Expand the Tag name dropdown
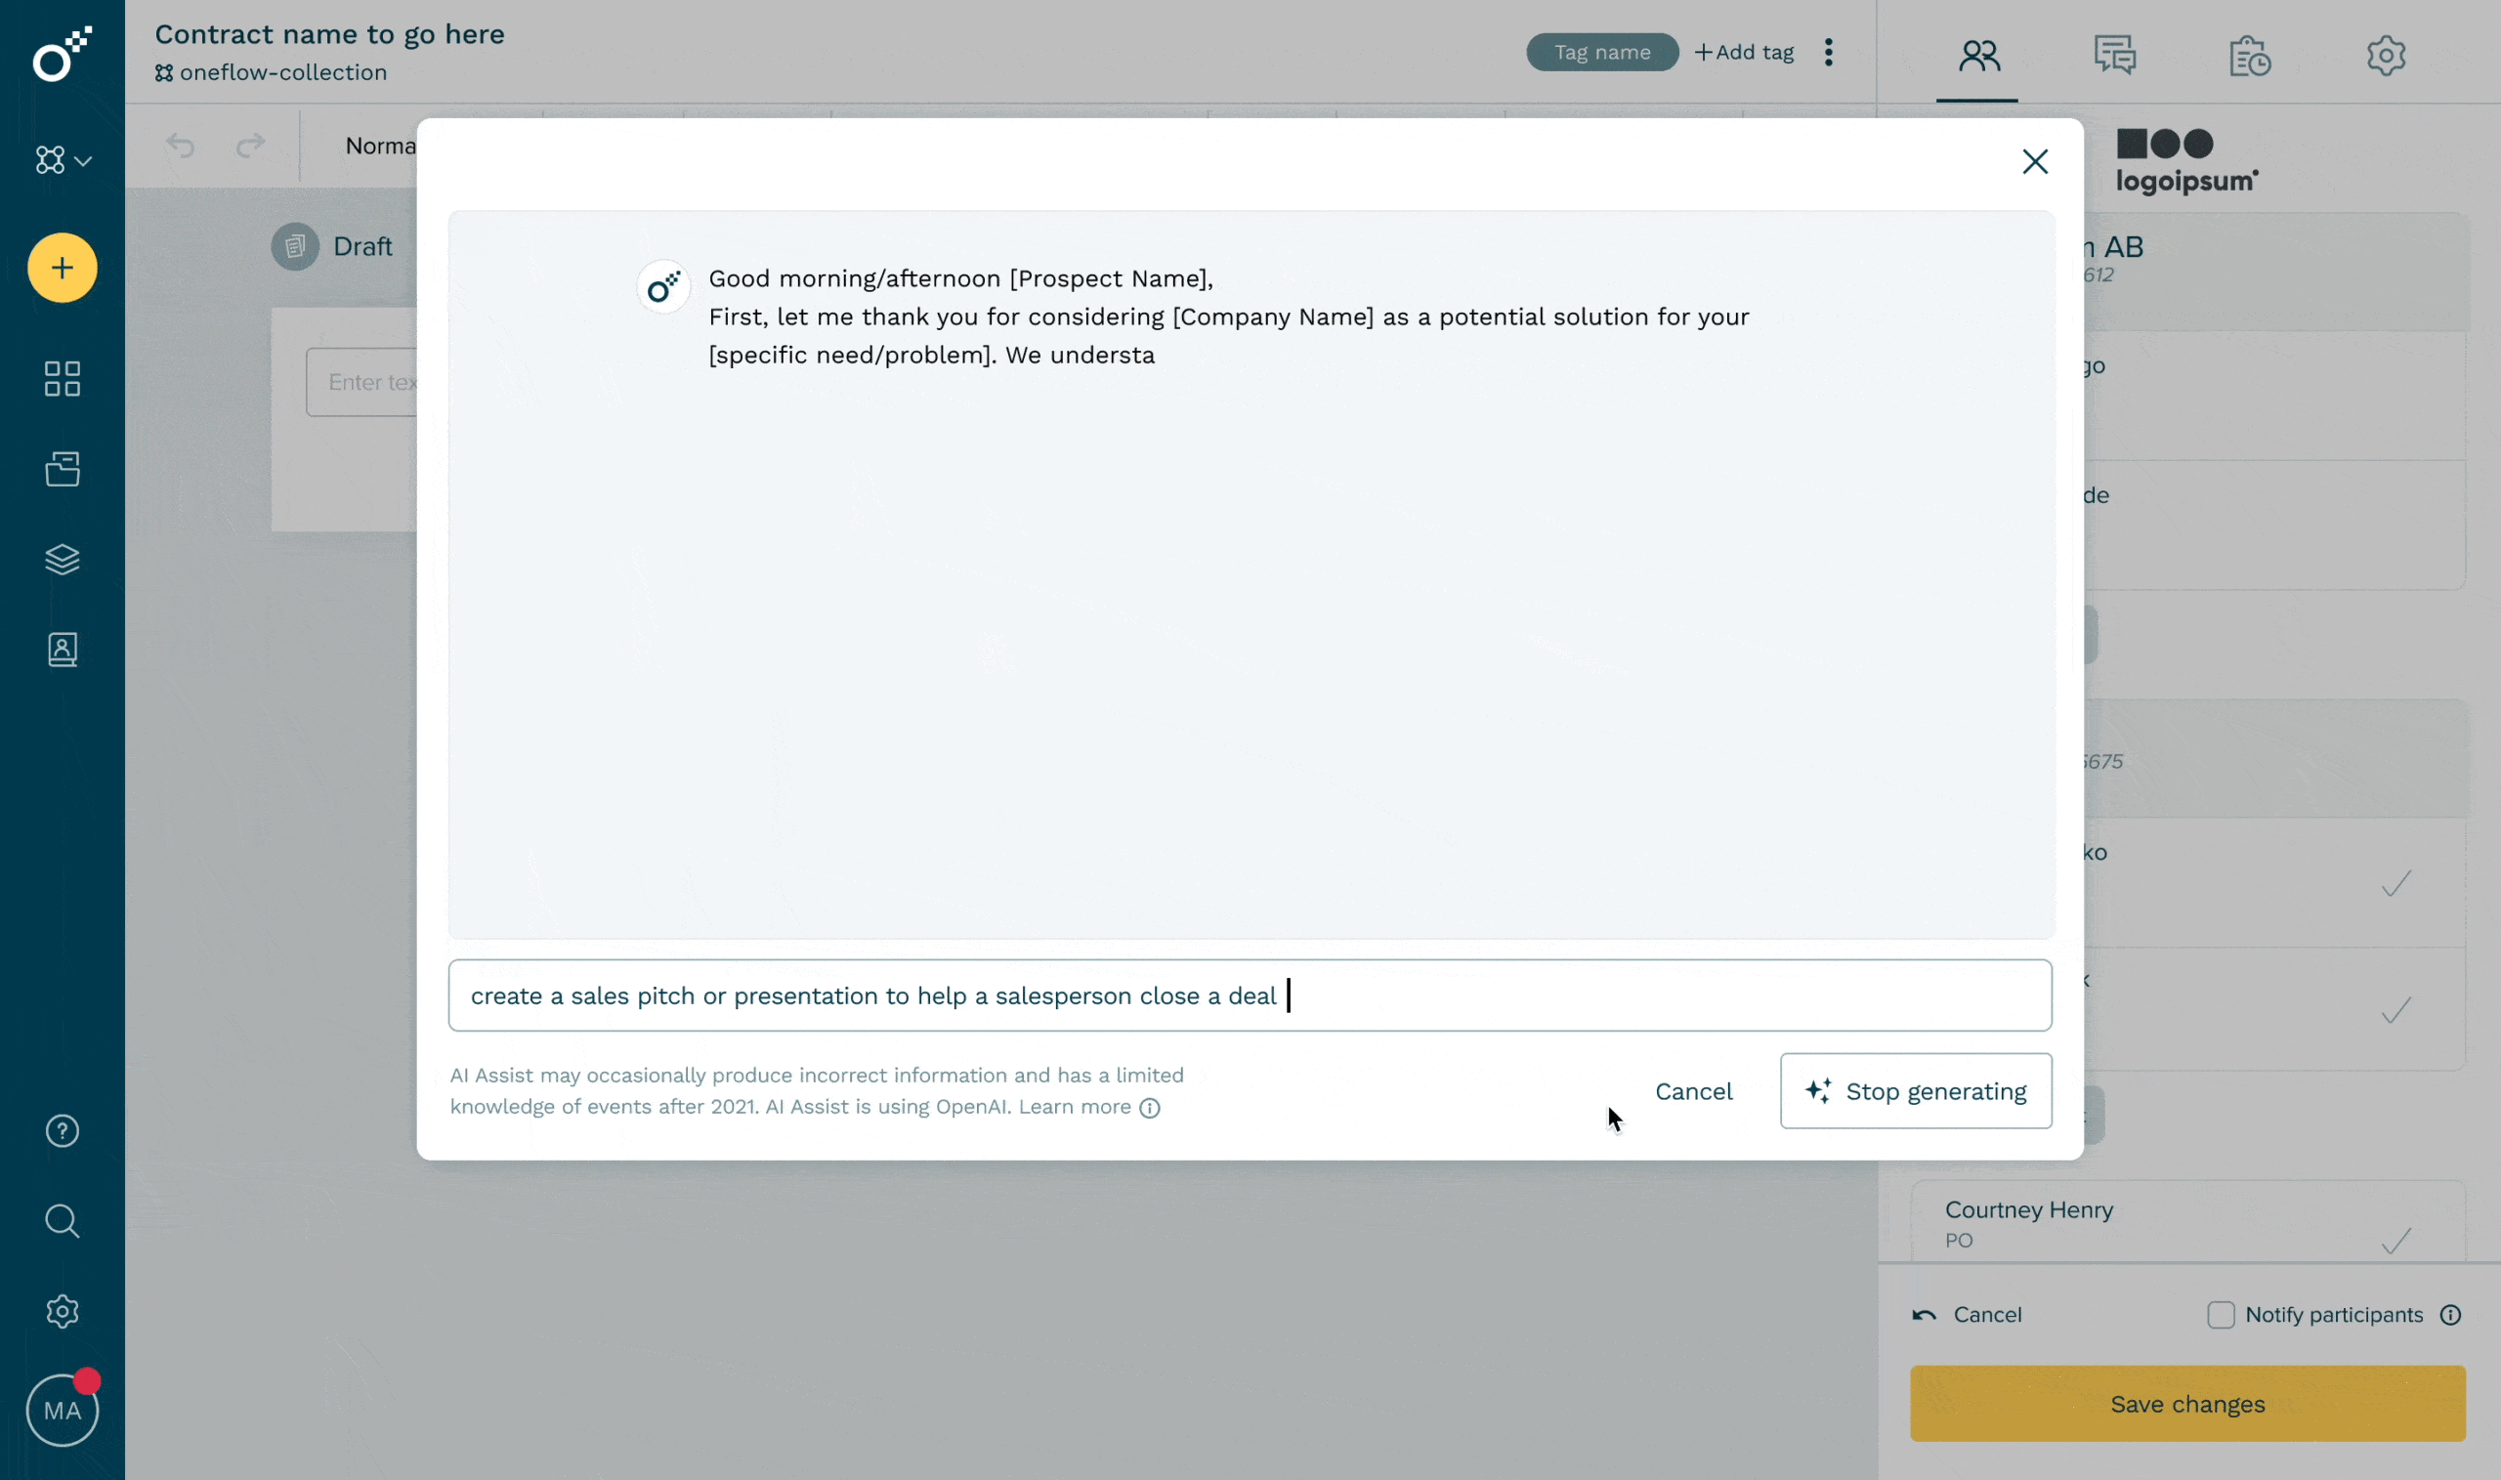This screenshot has width=2501, height=1480. click(1601, 51)
